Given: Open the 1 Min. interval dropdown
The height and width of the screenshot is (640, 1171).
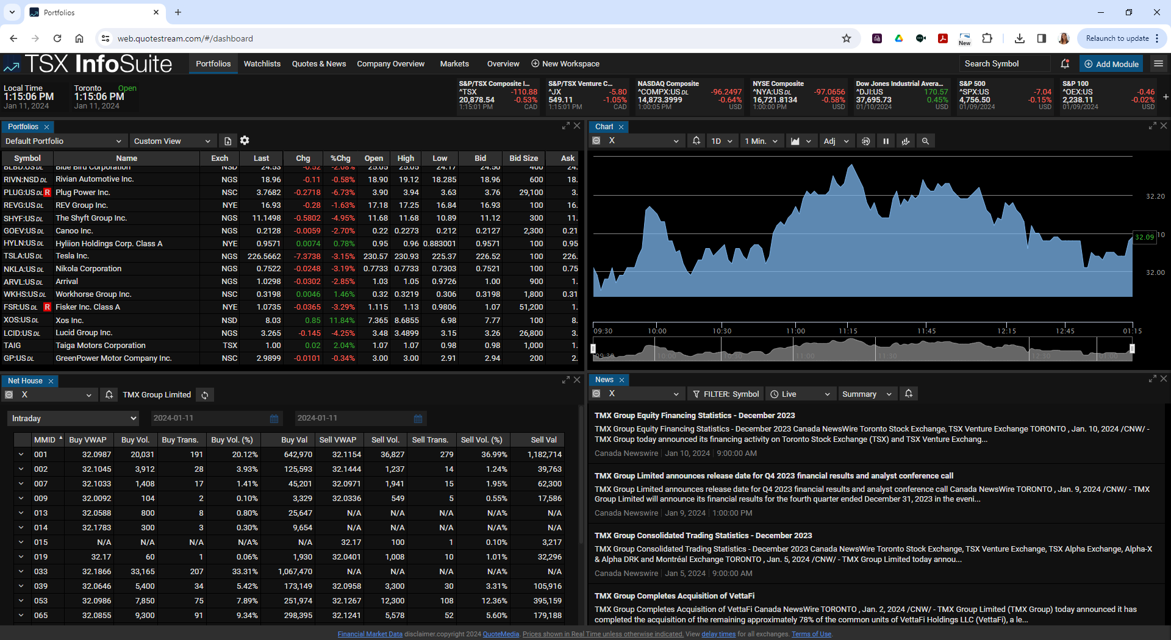Looking at the screenshot, I should point(761,141).
